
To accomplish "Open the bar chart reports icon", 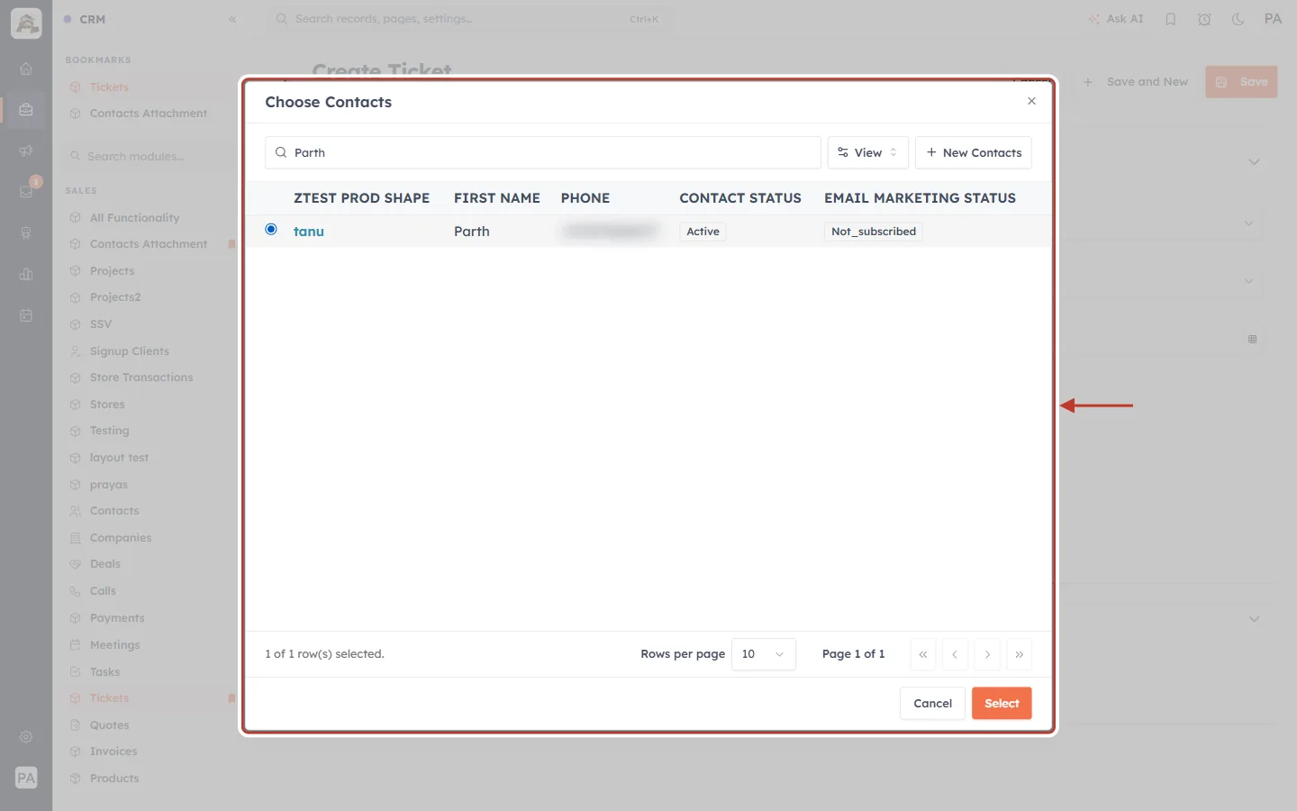I will click(26, 274).
